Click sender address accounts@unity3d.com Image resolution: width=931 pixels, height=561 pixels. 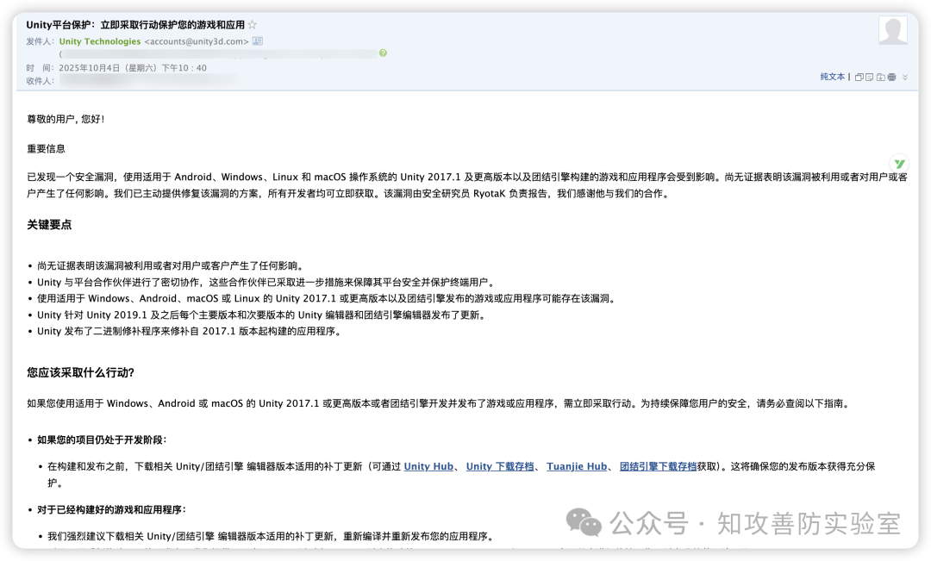point(197,41)
